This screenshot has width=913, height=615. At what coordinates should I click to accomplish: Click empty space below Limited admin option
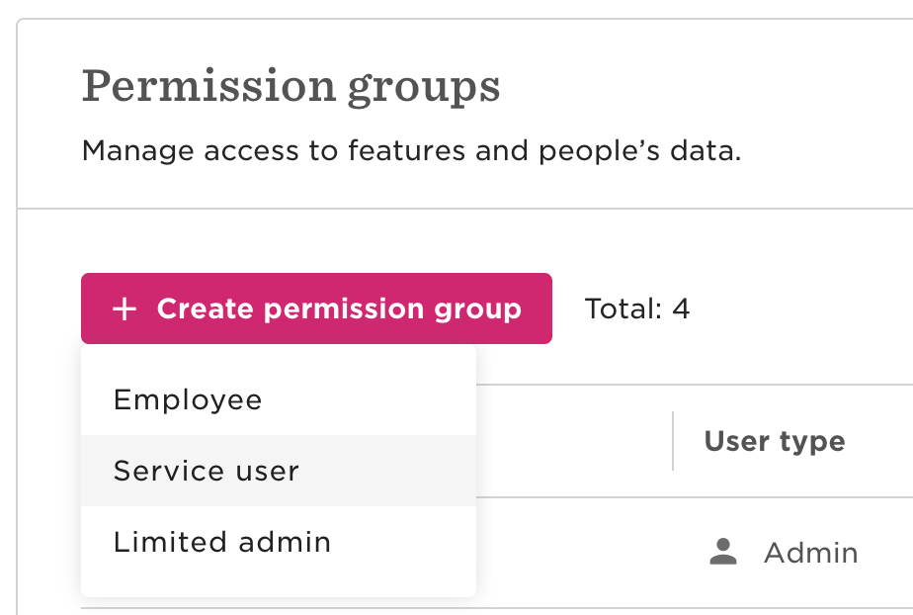pyautogui.click(x=279, y=586)
